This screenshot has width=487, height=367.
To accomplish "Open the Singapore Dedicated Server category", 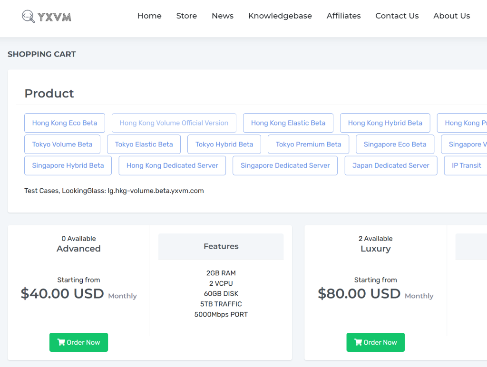I will pyautogui.click(x=285, y=165).
